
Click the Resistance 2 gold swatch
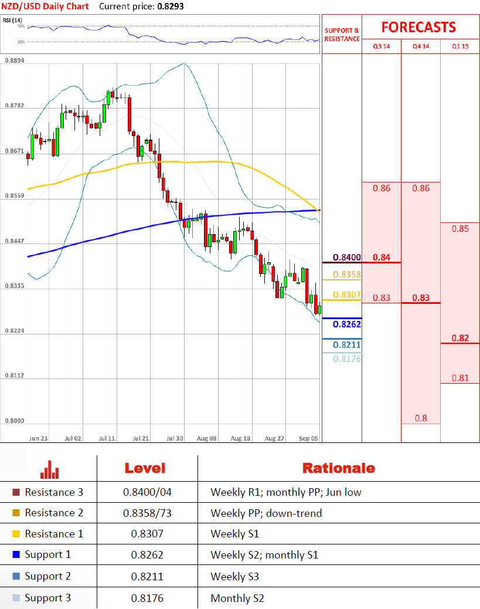click(16, 513)
